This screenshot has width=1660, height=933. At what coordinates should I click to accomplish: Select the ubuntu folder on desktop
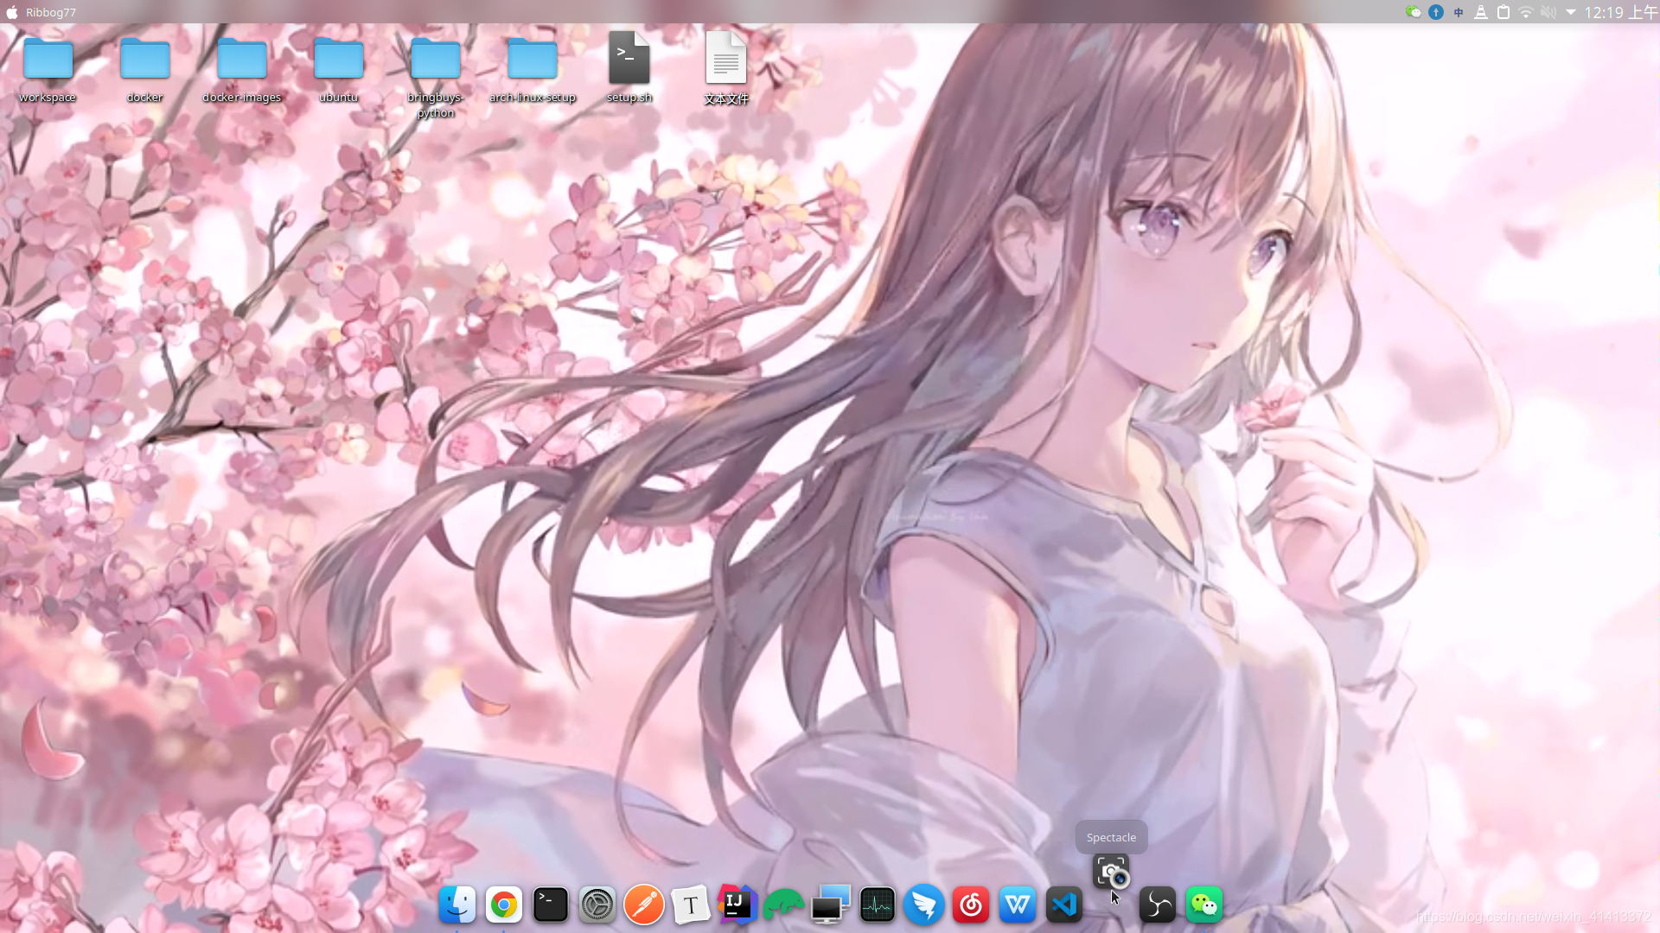[x=338, y=69]
